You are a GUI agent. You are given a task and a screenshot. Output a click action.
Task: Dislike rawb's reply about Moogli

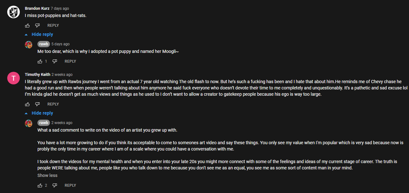[x=55, y=61]
